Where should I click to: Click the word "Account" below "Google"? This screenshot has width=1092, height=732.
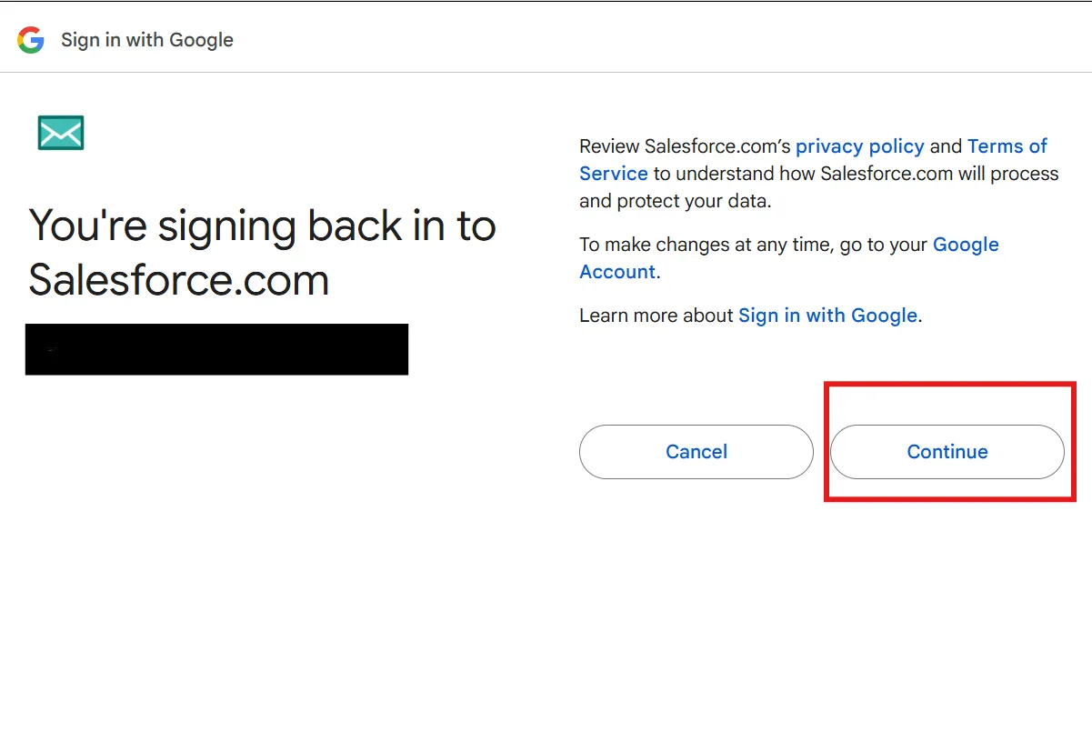click(x=617, y=272)
